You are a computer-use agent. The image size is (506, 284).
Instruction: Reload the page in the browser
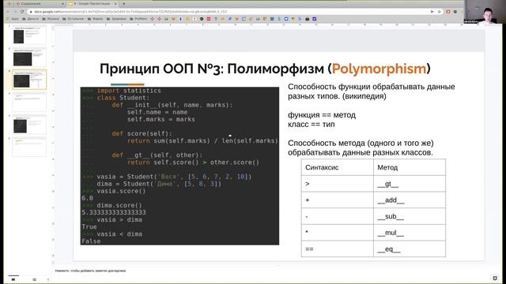pos(22,12)
